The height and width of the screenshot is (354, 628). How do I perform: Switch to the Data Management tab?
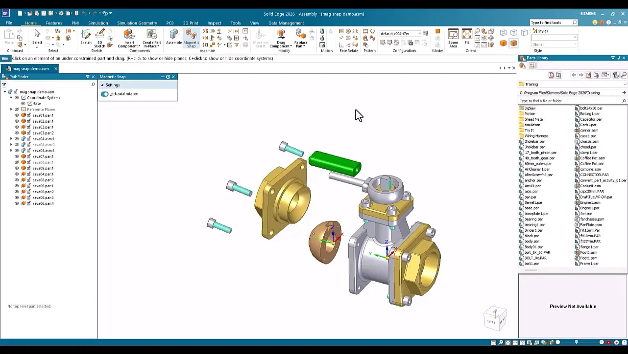(x=286, y=23)
